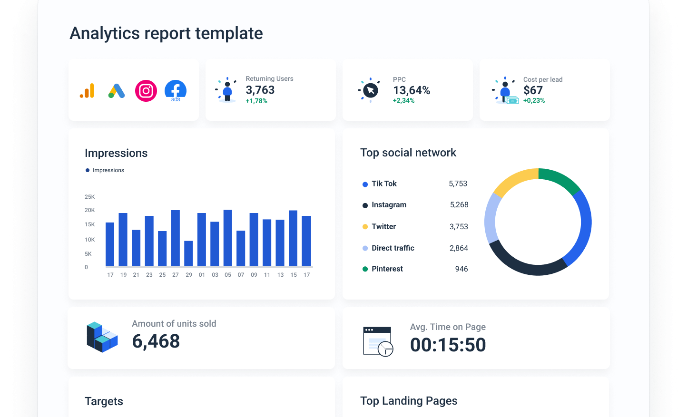
Task: Click the Twitter row value 3,753
Action: (x=458, y=226)
